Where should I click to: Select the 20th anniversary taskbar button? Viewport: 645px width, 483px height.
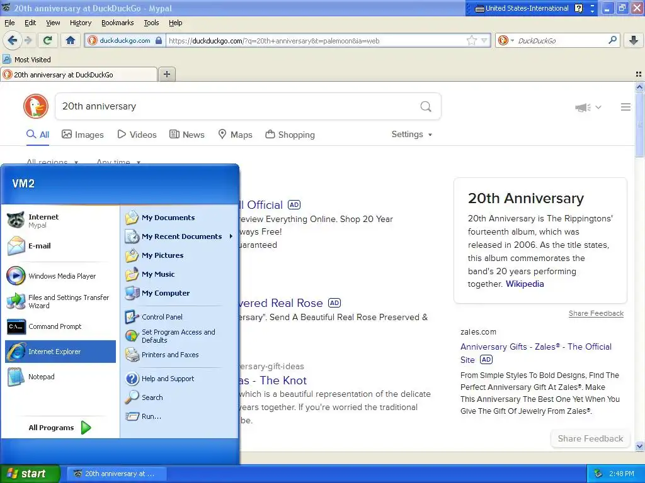coord(117,474)
